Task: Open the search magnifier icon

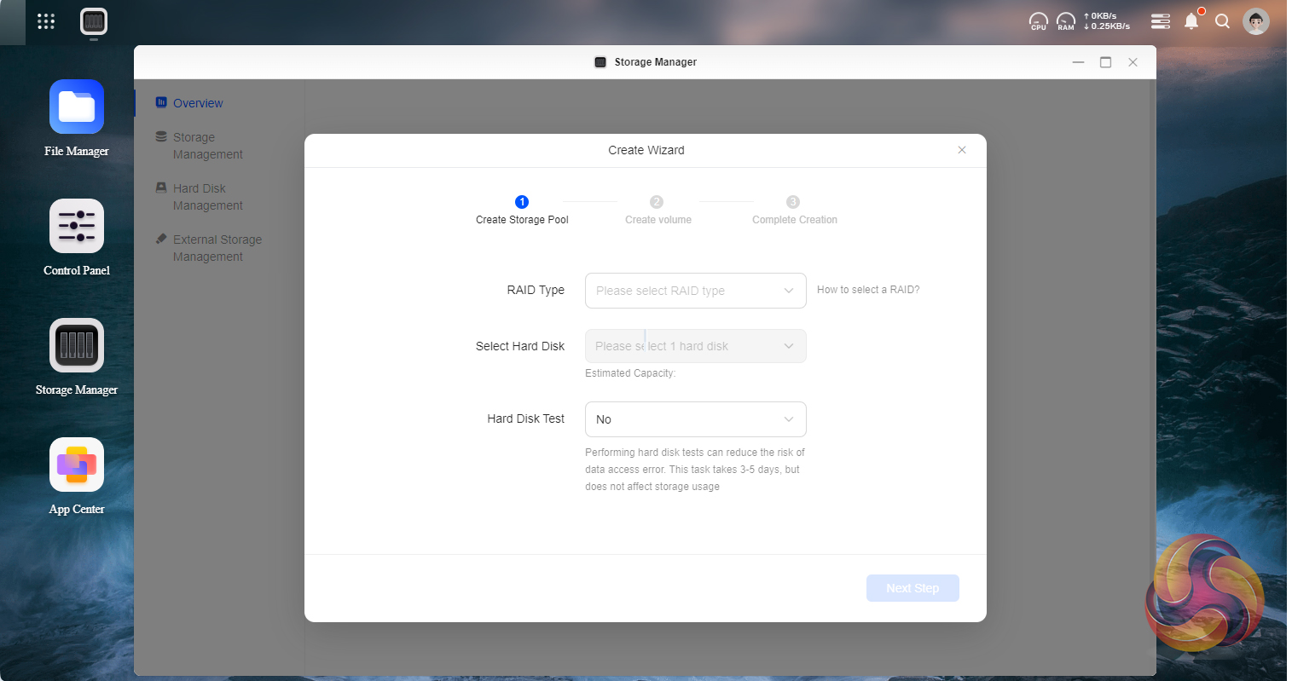Action: pyautogui.click(x=1222, y=21)
